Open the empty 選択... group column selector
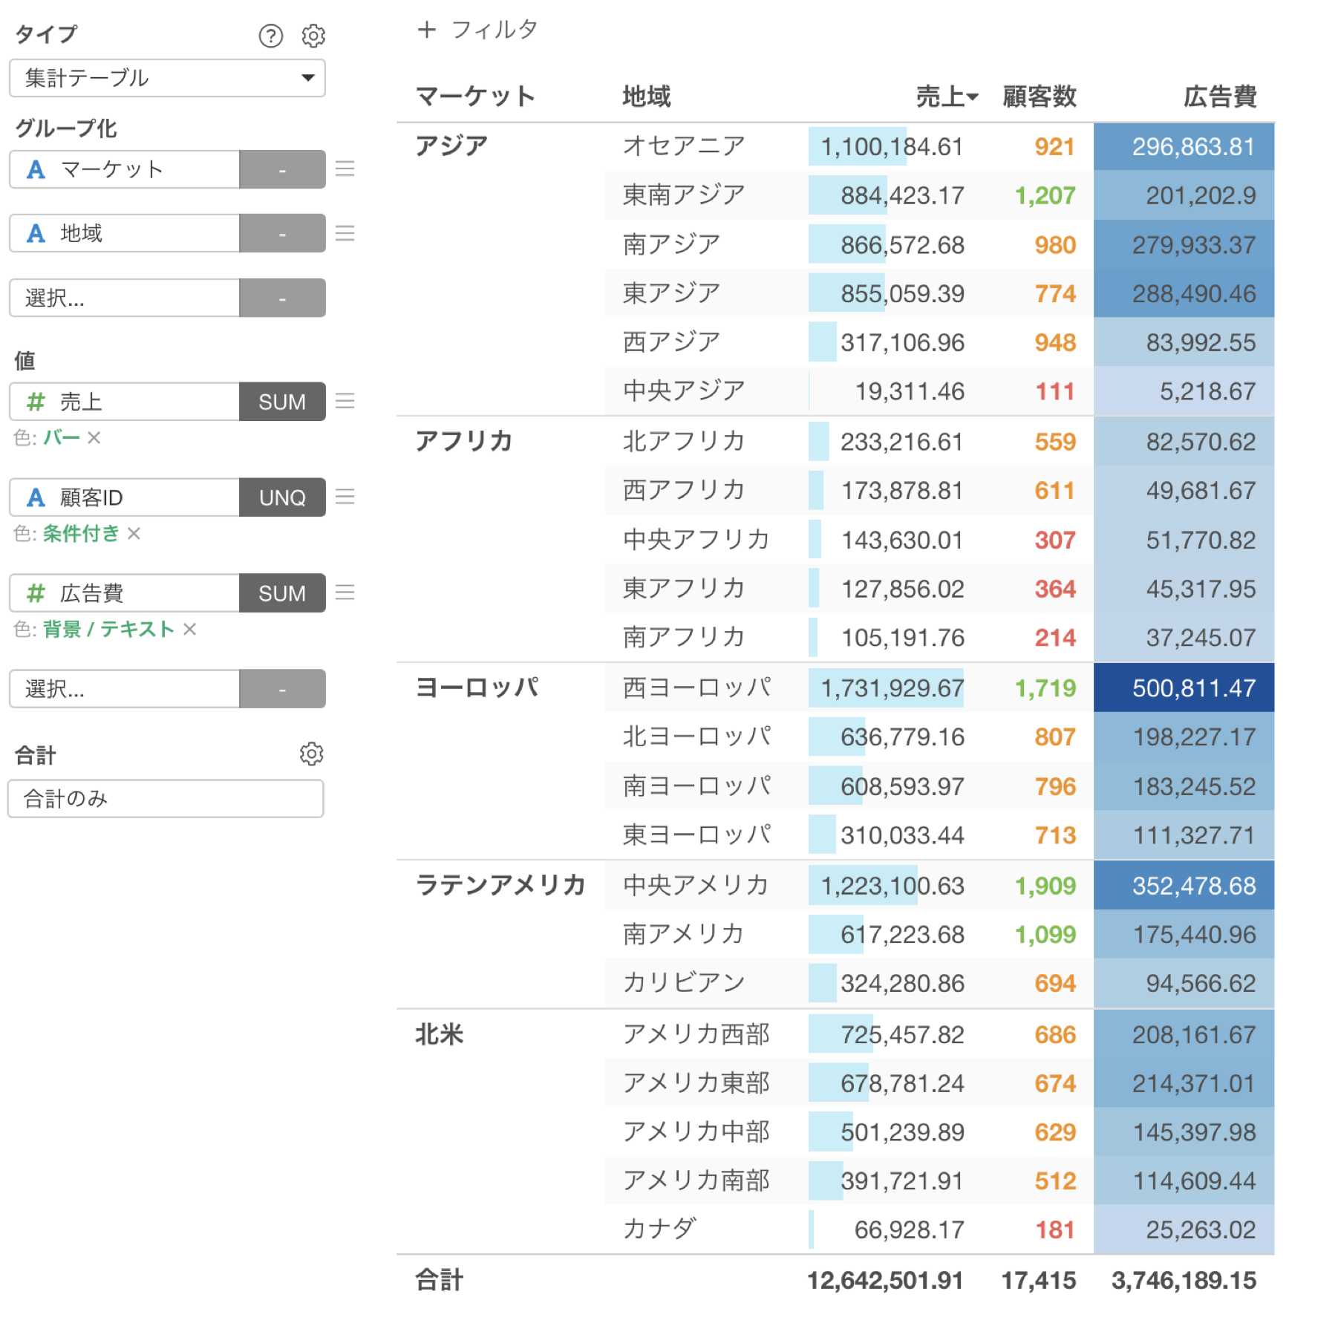Screen dimensions: 1341x1326 click(125, 298)
